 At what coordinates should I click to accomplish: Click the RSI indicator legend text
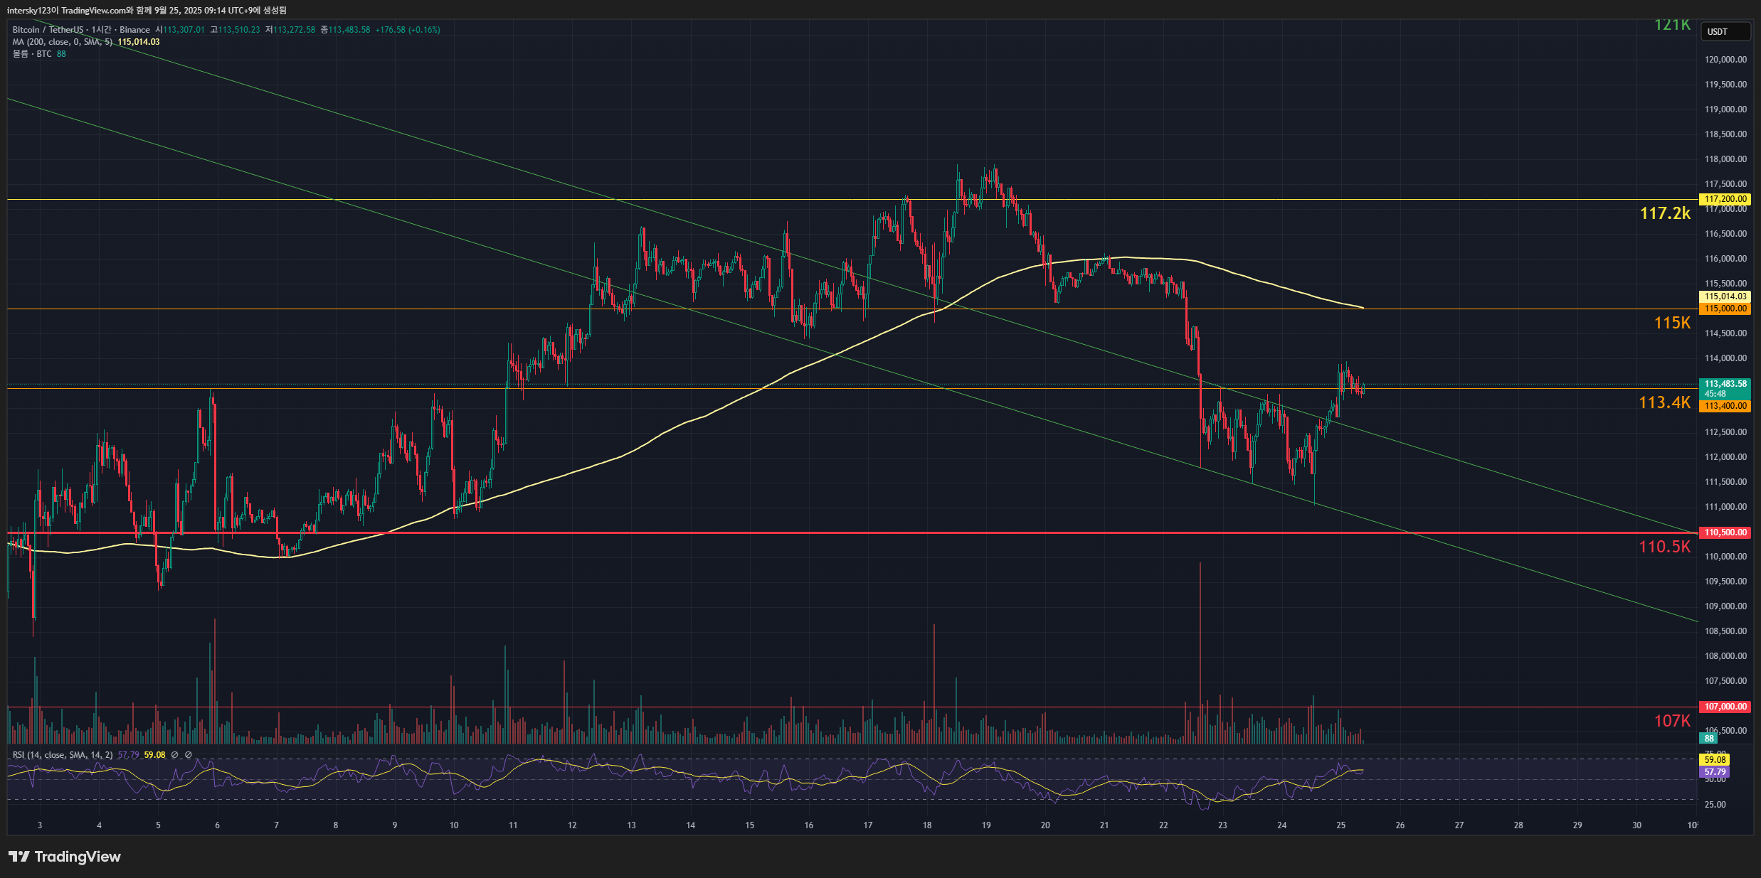point(63,755)
